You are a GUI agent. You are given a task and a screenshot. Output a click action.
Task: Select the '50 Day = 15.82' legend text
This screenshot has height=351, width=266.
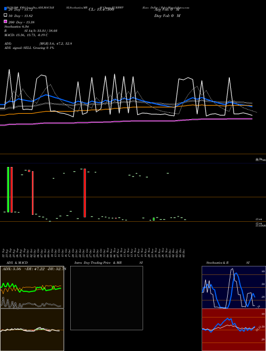[20, 16]
